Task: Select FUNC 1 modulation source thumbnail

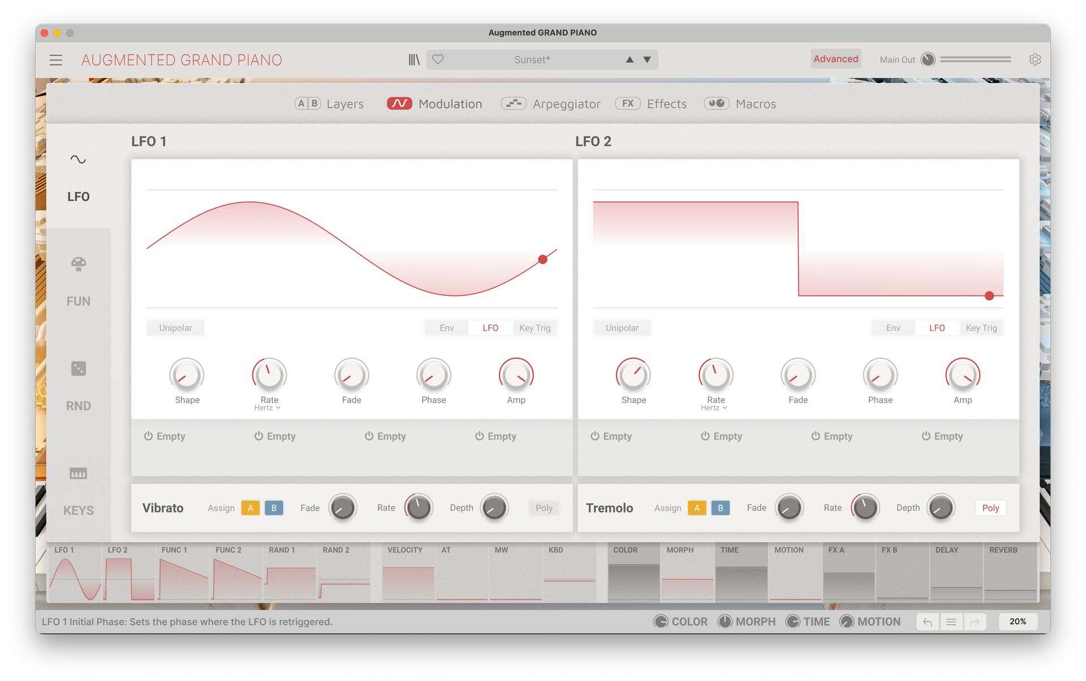Action: 182,572
